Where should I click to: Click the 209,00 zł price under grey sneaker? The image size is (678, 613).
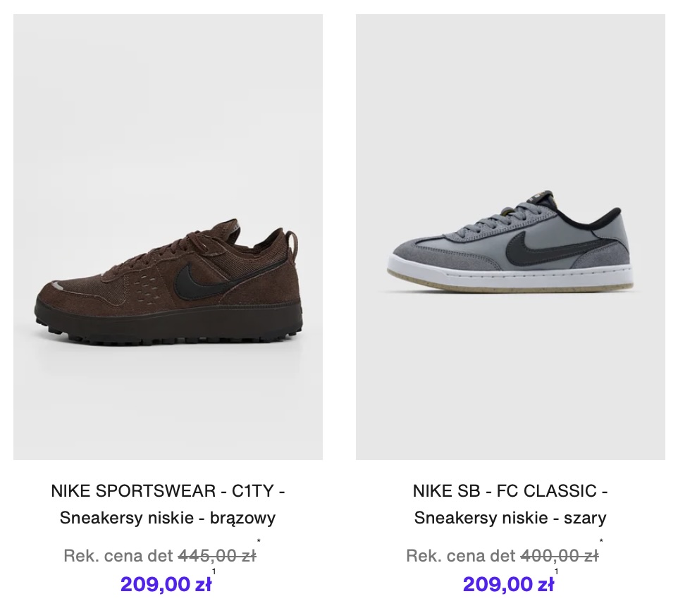click(508, 584)
